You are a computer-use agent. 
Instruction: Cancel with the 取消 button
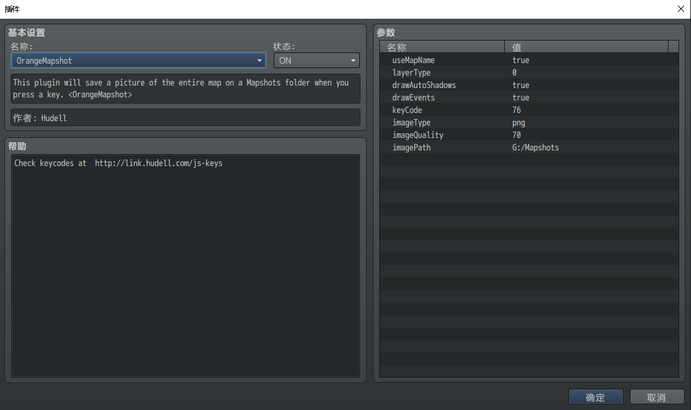[x=657, y=398]
